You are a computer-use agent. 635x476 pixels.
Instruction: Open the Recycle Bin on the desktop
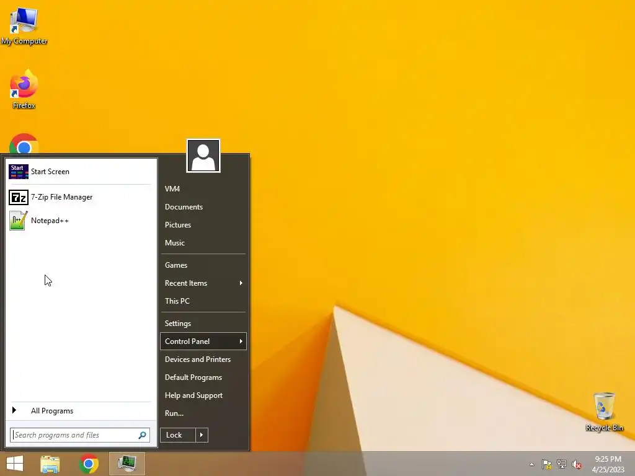pyautogui.click(x=604, y=412)
